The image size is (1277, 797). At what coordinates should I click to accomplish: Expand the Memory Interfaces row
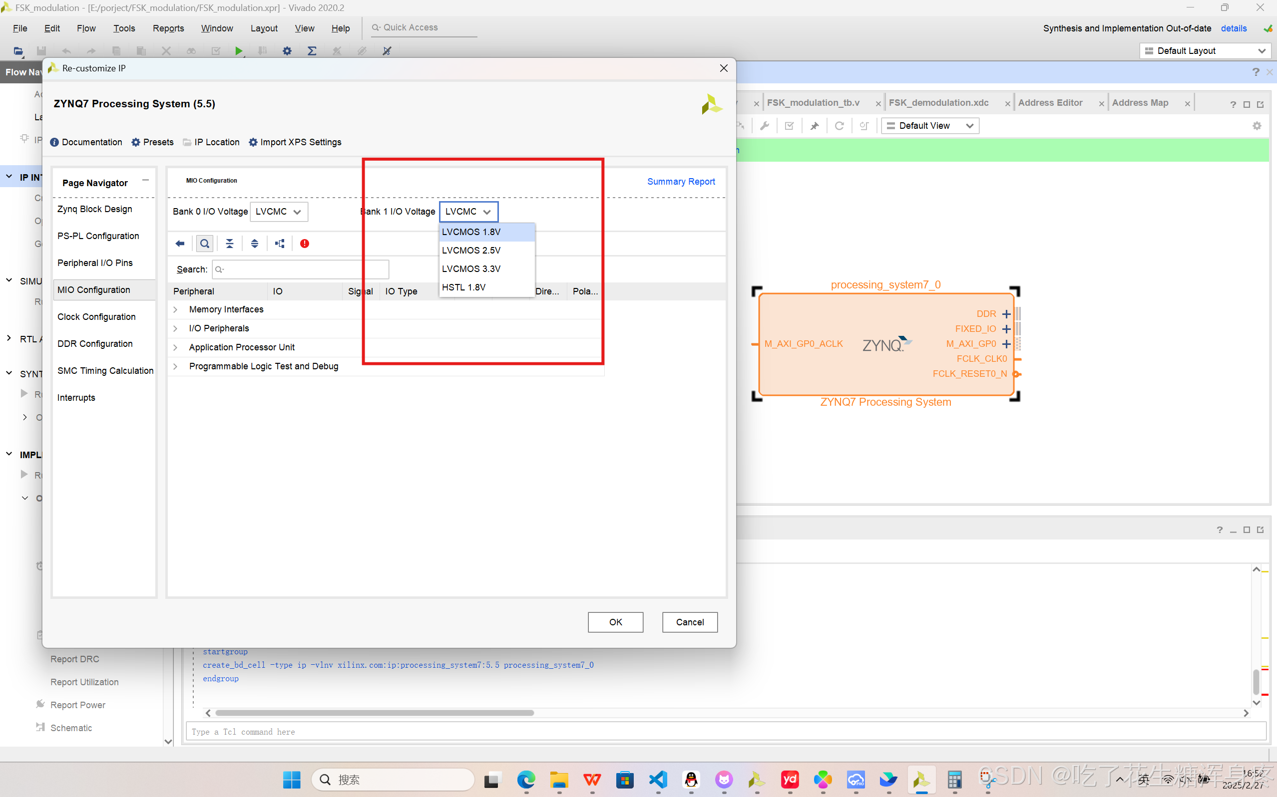click(175, 309)
